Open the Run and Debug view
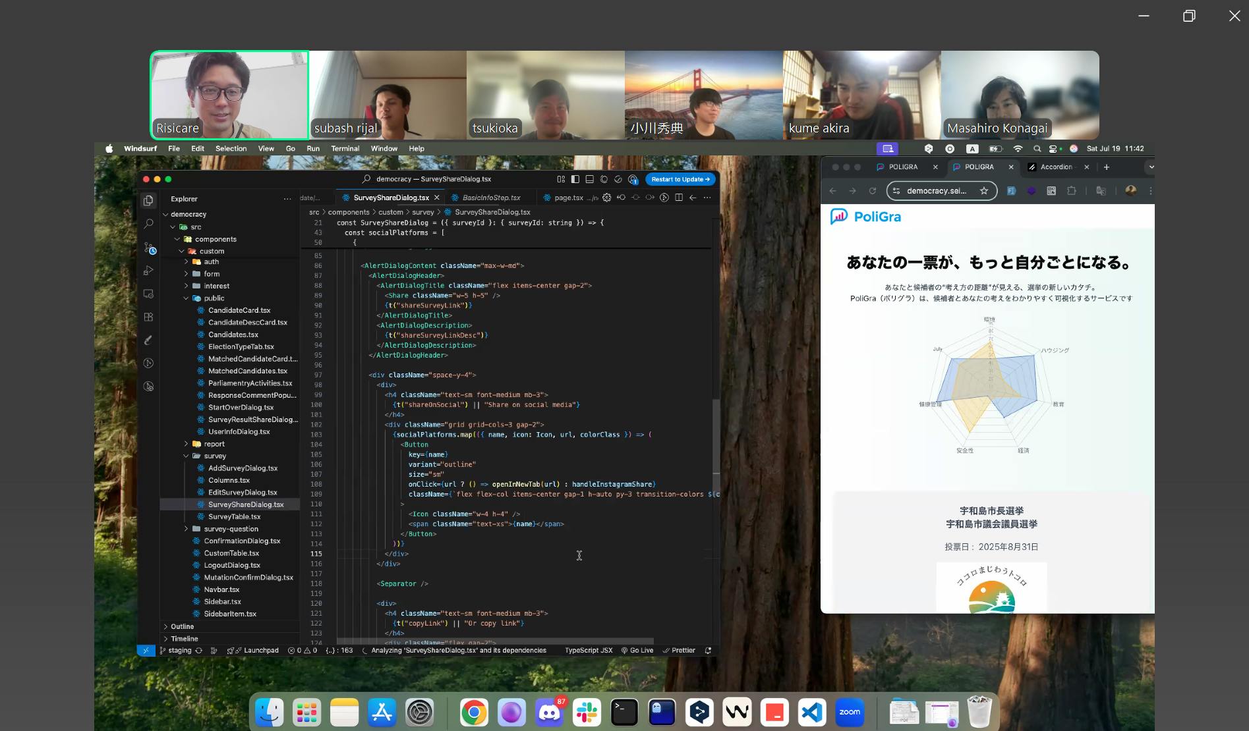Image resolution: width=1249 pixels, height=731 pixels. tap(148, 271)
